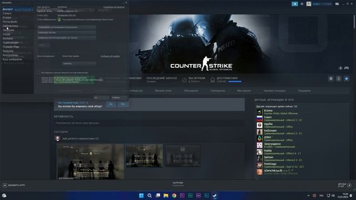Screen dimensions: 356x200
Task: Open Руководства tab on game page
Action: click(x=217, y=91)
